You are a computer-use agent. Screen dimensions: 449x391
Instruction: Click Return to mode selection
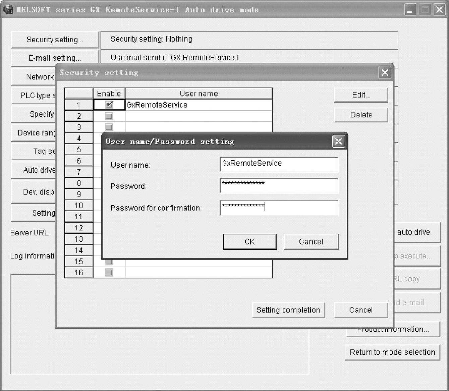(x=392, y=352)
